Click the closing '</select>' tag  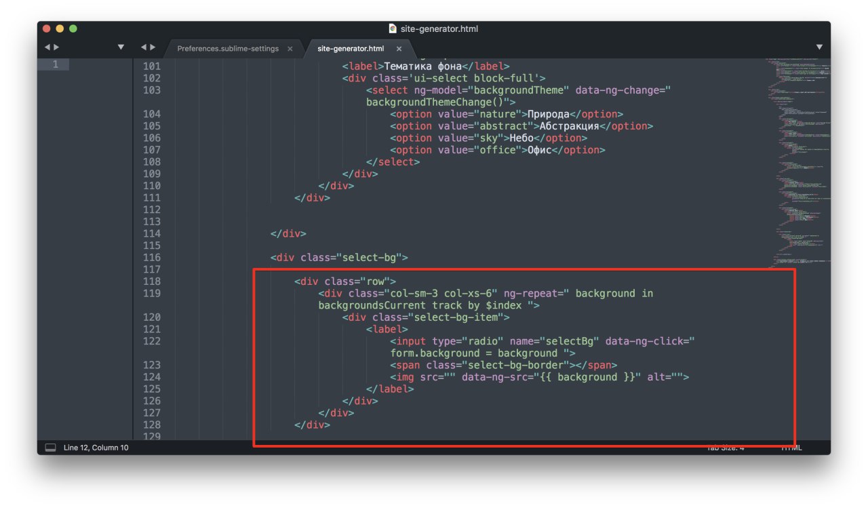(x=393, y=162)
